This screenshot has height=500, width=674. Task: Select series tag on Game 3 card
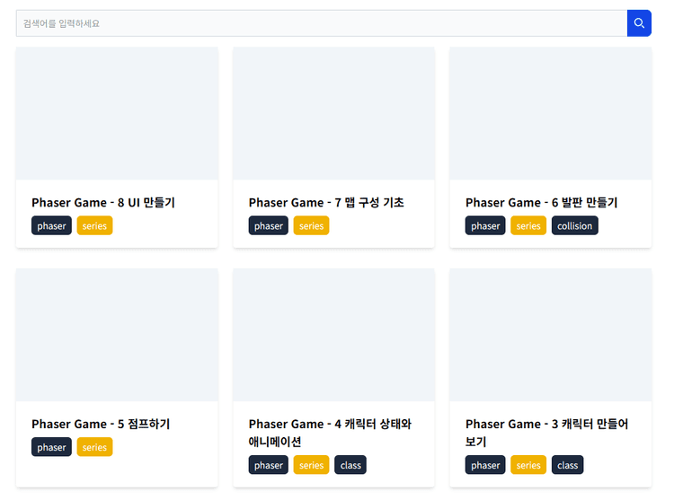pyautogui.click(x=528, y=465)
